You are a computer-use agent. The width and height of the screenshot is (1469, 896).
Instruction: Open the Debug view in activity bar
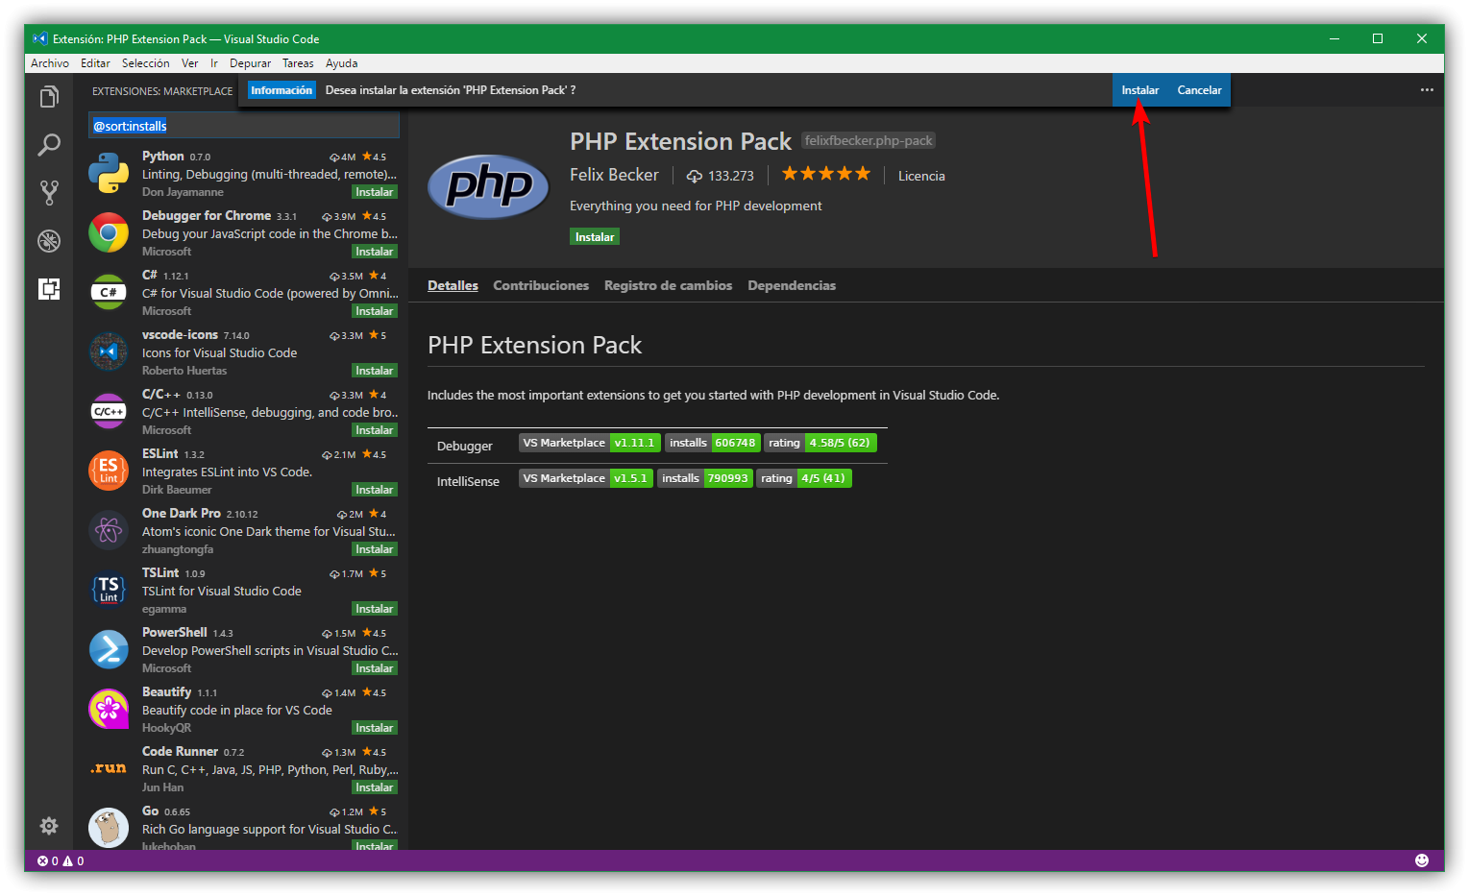click(49, 241)
